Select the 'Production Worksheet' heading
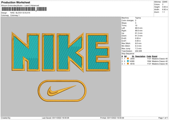The width and height of the screenshot is (169, 120). 15,2
